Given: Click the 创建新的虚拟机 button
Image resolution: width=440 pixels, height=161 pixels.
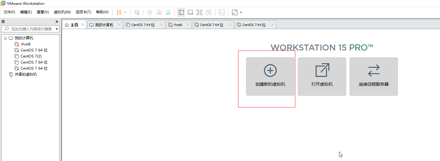Looking at the screenshot, I should coord(270,77).
